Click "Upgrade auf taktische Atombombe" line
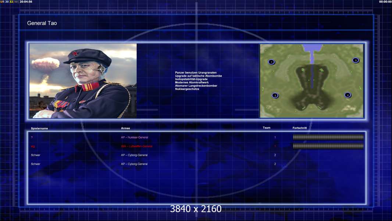 [x=199, y=76]
